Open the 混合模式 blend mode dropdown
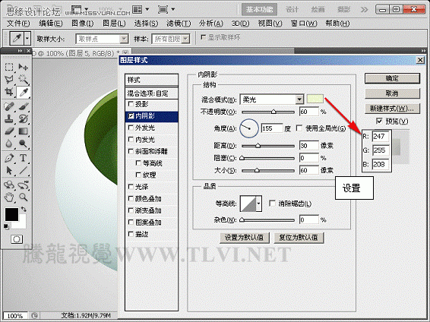This screenshot has width=430, height=322. [299, 99]
